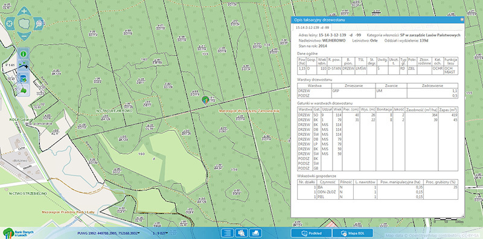This screenshot has width=483, height=239.
Task: Click the Gatunki w warstwach drzewostanu heading
Action: [x=325, y=103]
